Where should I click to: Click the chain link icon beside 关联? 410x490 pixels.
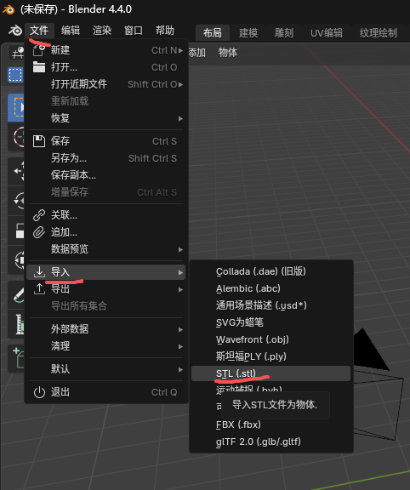[39, 215]
